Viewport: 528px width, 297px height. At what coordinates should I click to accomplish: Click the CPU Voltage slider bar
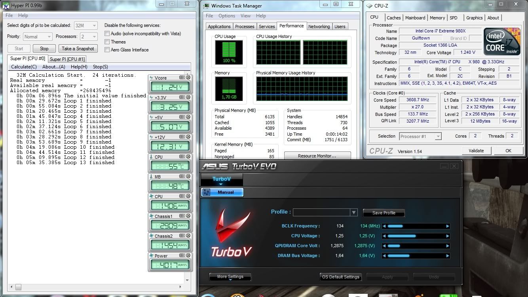pyautogui.click(x=416, y=236)
